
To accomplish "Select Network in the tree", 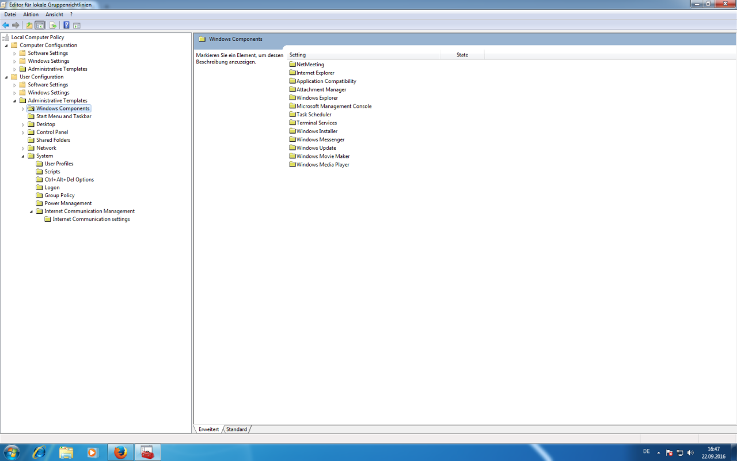I will click(x=47, y=148).
